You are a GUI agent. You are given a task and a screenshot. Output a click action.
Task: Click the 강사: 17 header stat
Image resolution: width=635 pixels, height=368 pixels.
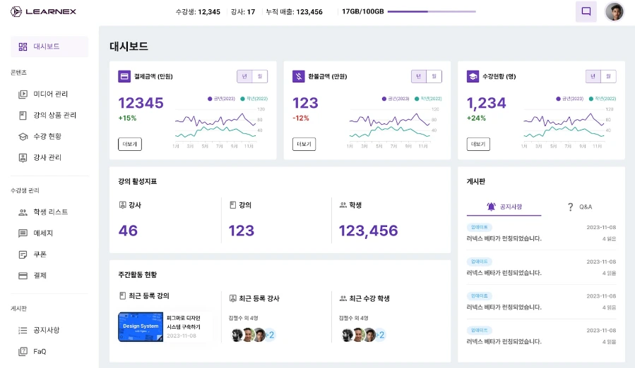(243, 12)
